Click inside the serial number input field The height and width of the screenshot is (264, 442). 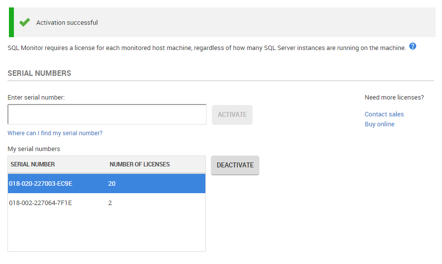[x=107, y=114]
